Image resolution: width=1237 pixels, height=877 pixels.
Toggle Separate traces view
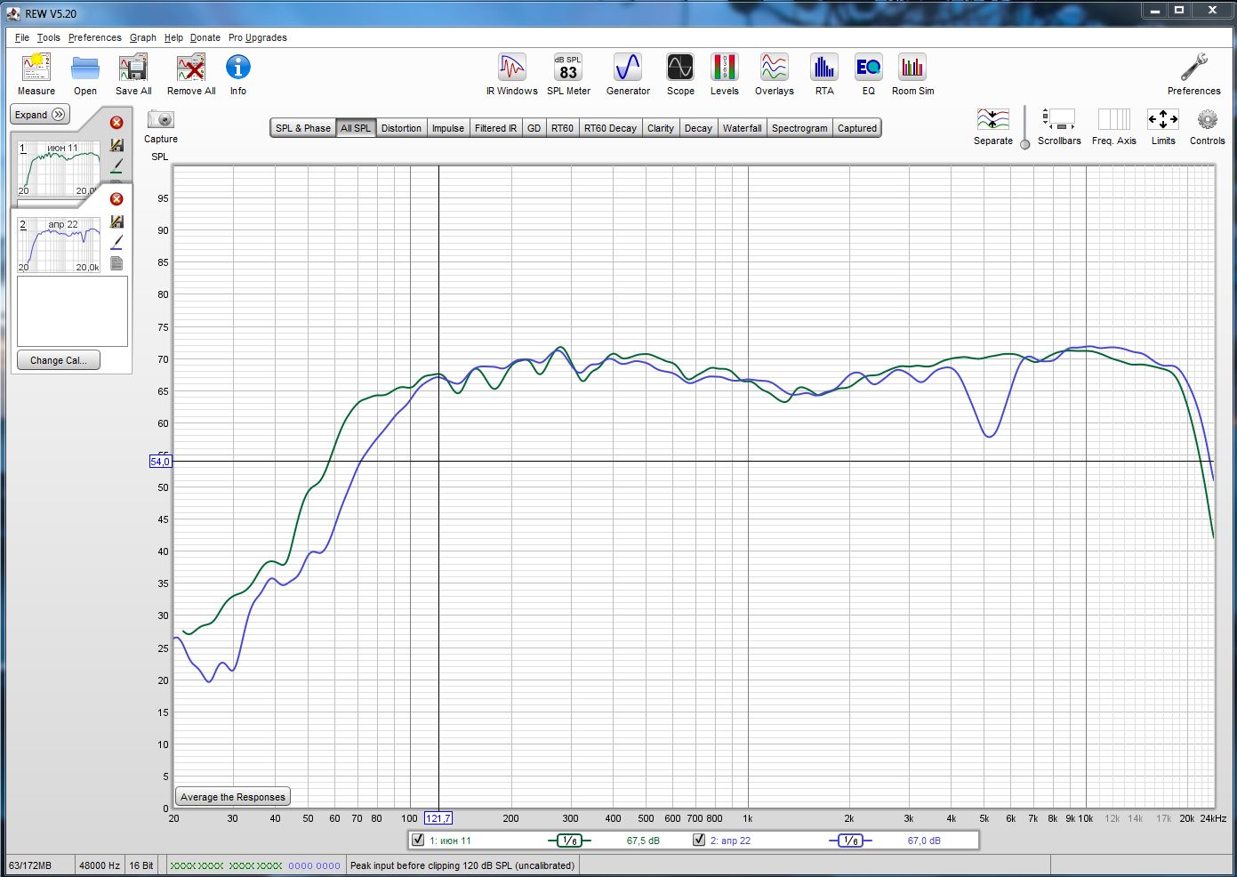(x=992, y=121)
